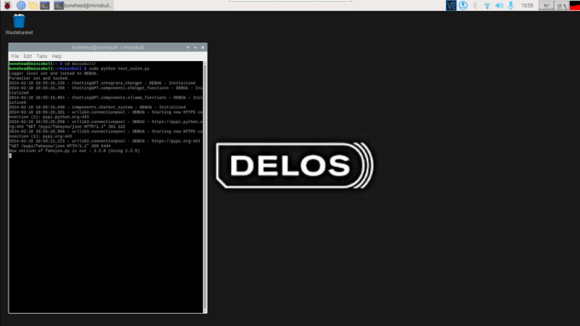Click the 'sudo python test_suite.py' command text

[119, 69]
